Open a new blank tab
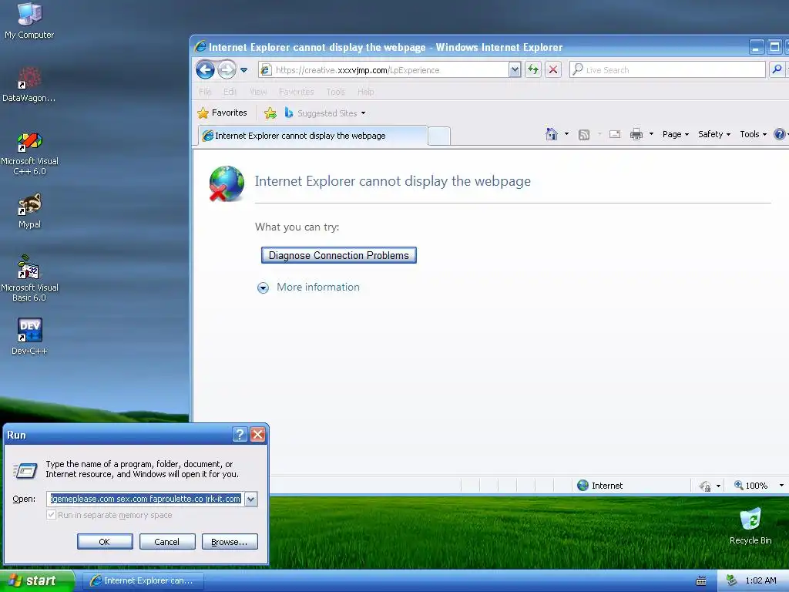The width and height of the screenshot is (789, 592). click(439, 136)
